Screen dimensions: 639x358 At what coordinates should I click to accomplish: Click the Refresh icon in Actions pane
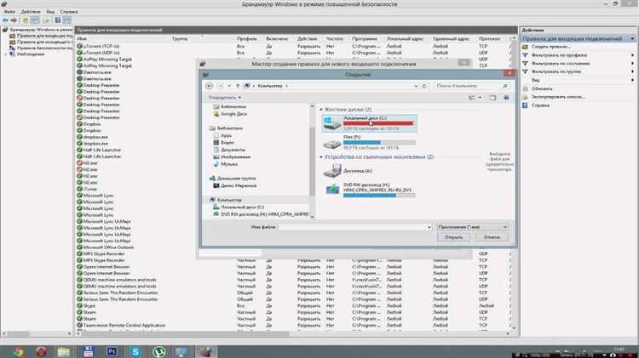pyautogui.click(x=526, y=88)
